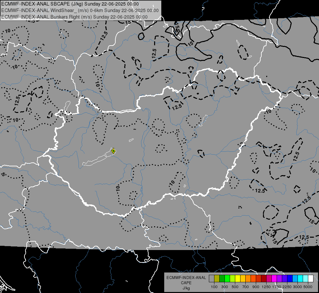Click the 1250 legend value
Image resolution: width=319 pixels, height=293 pixels.
[266, 287]
